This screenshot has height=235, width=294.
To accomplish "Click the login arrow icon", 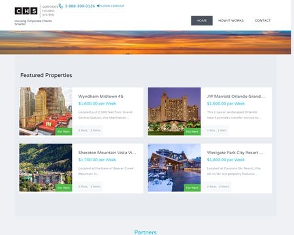I will pos(99,6).
